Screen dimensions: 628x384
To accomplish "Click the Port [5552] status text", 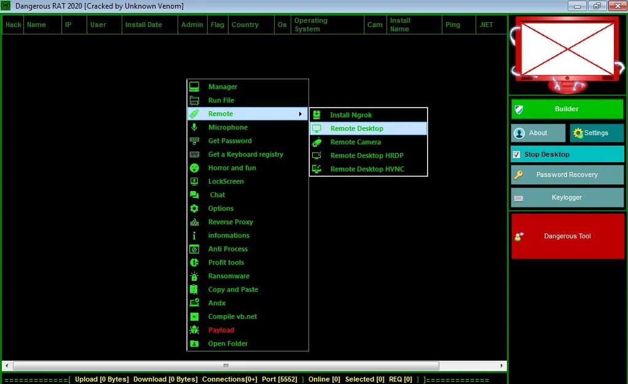I will (280, 379).
